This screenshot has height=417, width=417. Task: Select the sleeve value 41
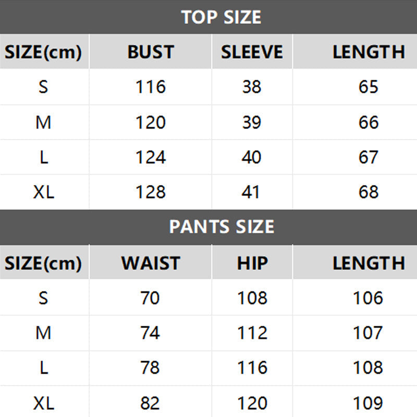pyautogui.click(x=252, y=192)
